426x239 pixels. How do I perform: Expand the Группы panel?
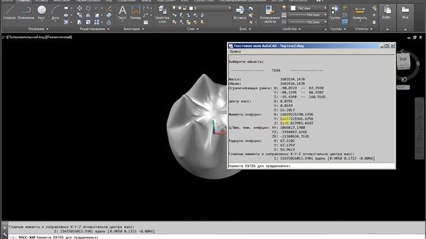point(338,29)
